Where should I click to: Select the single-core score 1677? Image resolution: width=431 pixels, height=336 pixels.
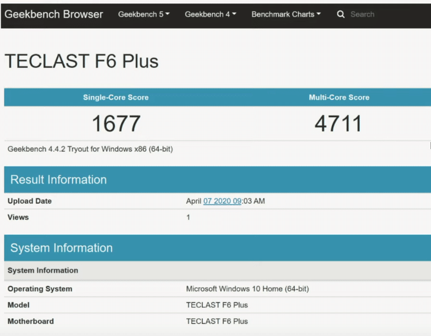[116, 124]
